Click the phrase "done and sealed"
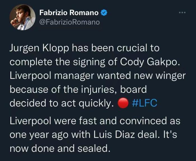 click(71, 148)
